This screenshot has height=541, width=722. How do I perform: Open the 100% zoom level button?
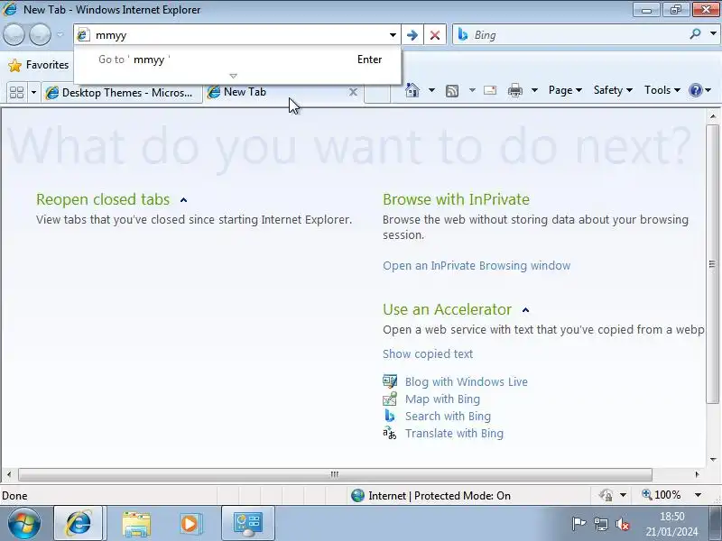[x=662, y=495]
